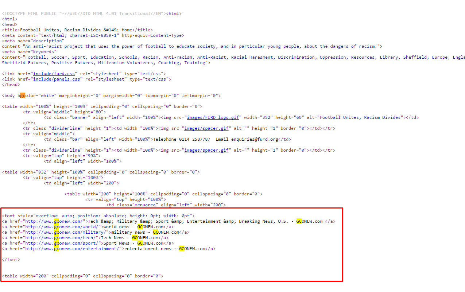This screenshot has width=465, height=292.
Task: Click the http://www.gconew.com/entertainment/ URL
Action: pyautogui.click(x=72, y=249)
